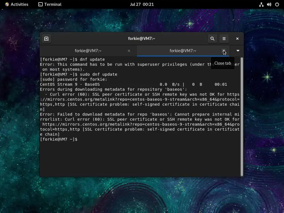Click the terminal vertical scrollbar
Image resolution: width=284 pixels, height=213 pixels.
coord(242,117)
